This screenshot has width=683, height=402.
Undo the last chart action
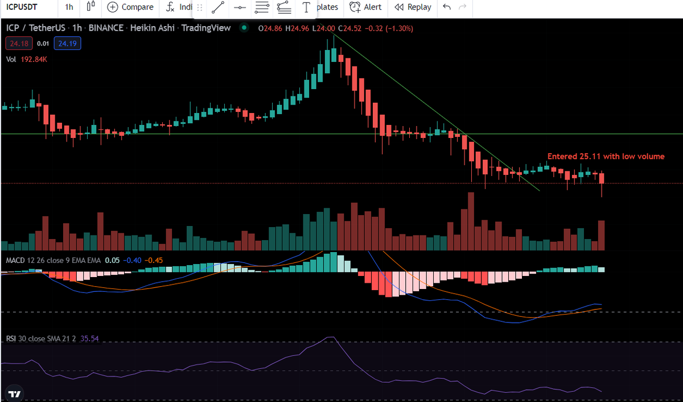click(x=447, y=7)
